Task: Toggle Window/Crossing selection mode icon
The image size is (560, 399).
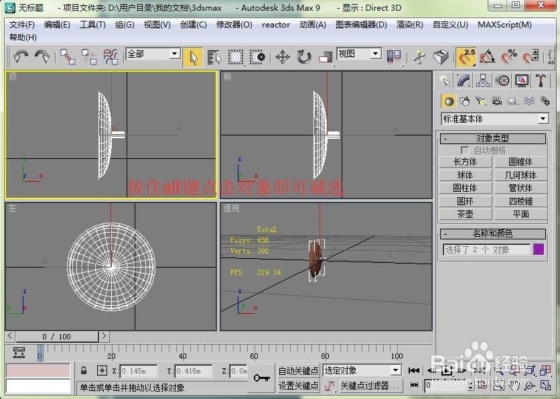Action: [x=257, y=57]
